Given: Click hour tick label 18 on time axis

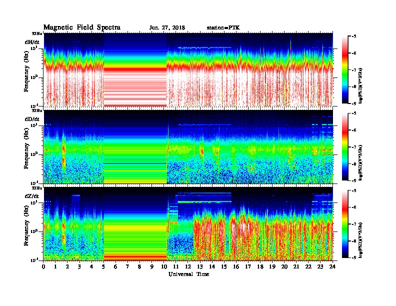Looking at the screenshot, I should [260, 266].
